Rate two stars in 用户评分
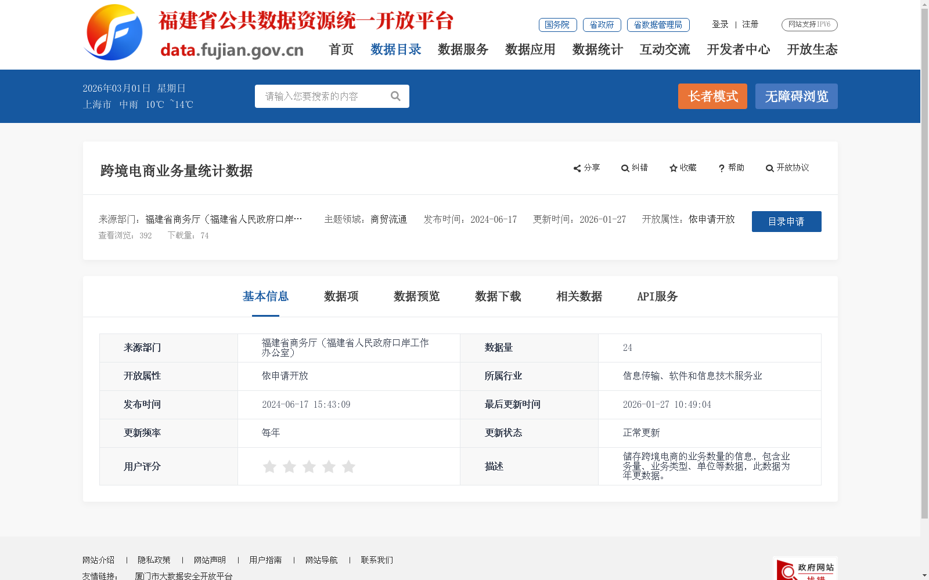The width and height of the screenshot is (929, 580). pos(289,466)
